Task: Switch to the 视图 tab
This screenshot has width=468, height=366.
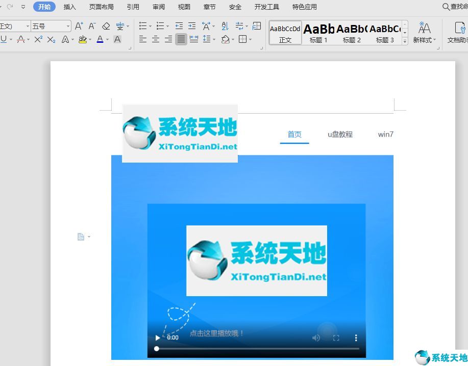Action: (x=184, y=7)
